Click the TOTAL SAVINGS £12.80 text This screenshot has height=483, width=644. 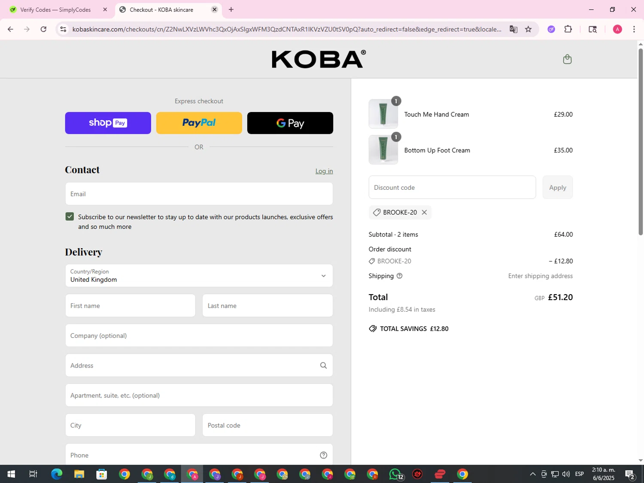(x=414, y=329)
